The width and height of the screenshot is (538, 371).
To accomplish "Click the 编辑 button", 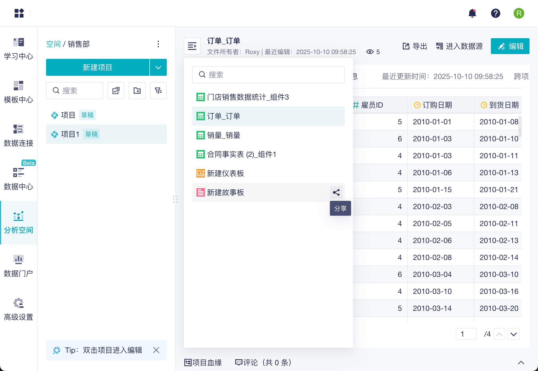I will 510,46.
